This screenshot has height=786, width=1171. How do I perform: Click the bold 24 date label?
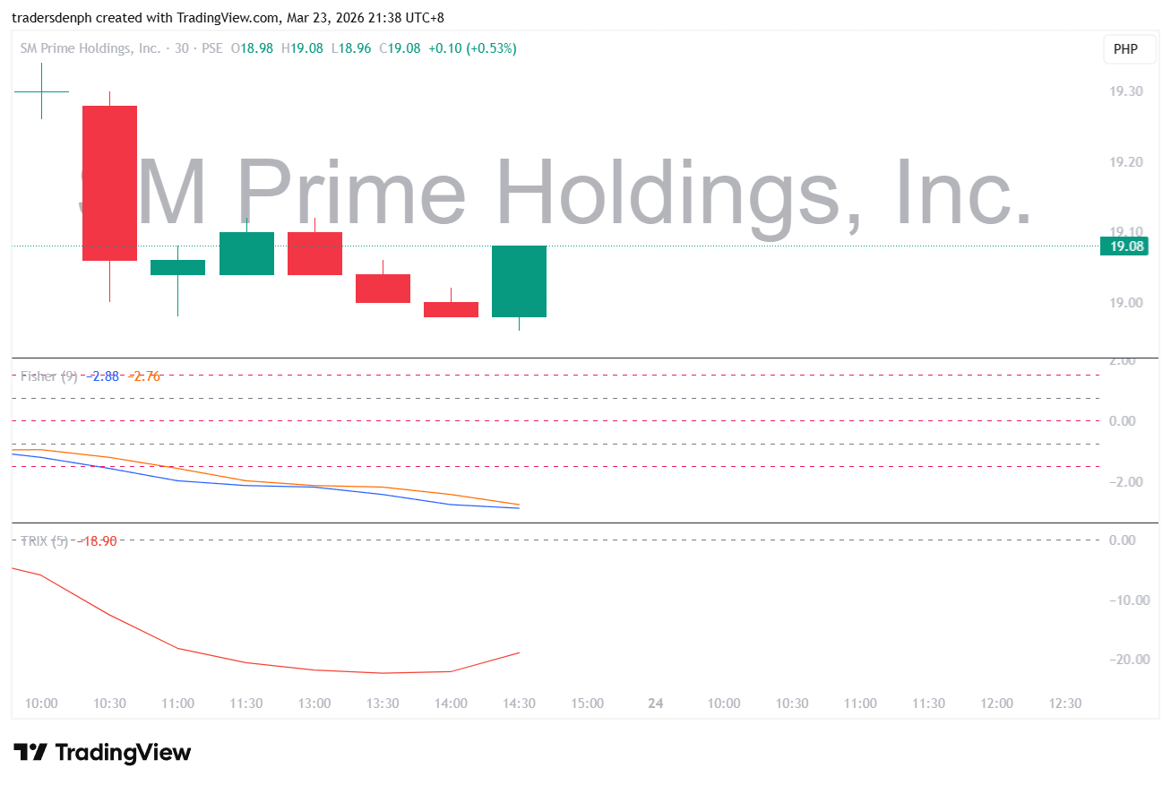point(655,704)
